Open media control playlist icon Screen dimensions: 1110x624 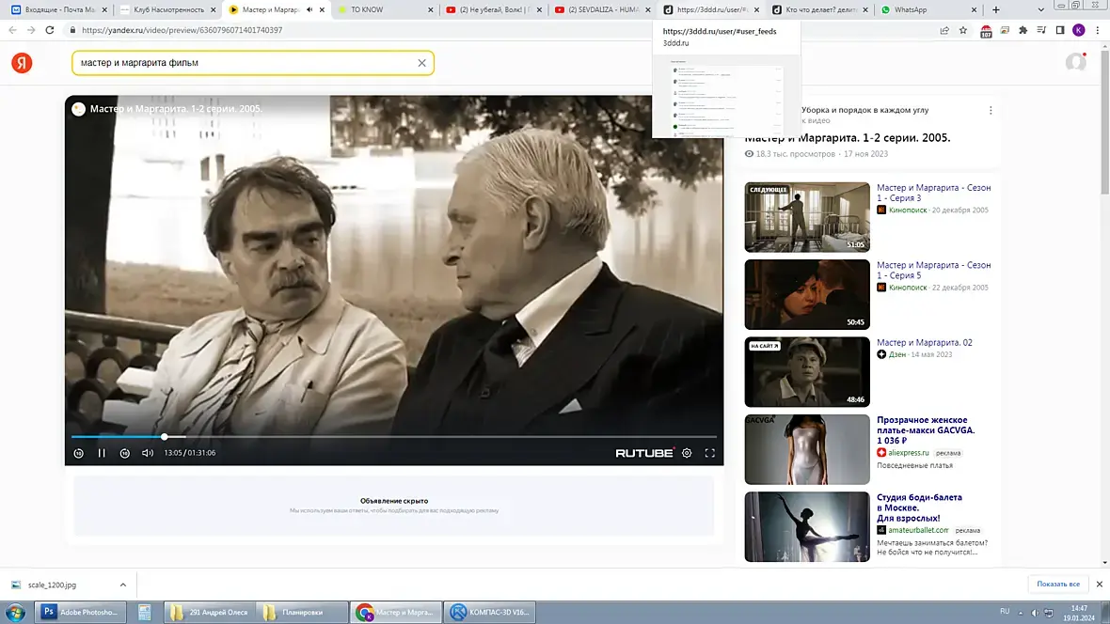point(1041,30)
